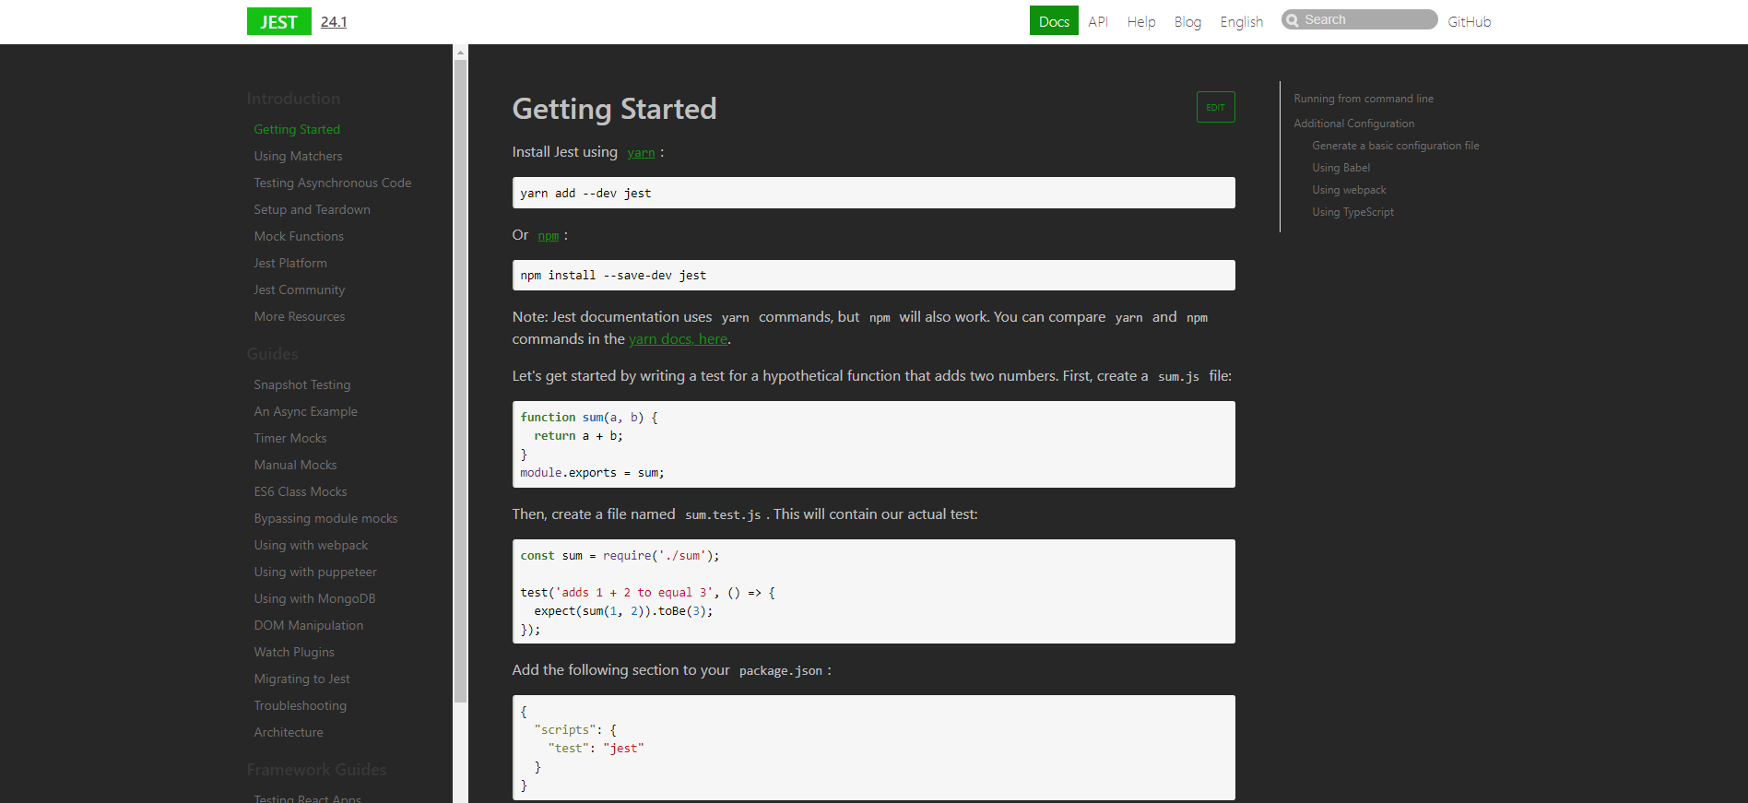Viewport: 1748px width, 803px height.
Task: Click the 'module.exports = sum;' code line
Action: (592, 473)
